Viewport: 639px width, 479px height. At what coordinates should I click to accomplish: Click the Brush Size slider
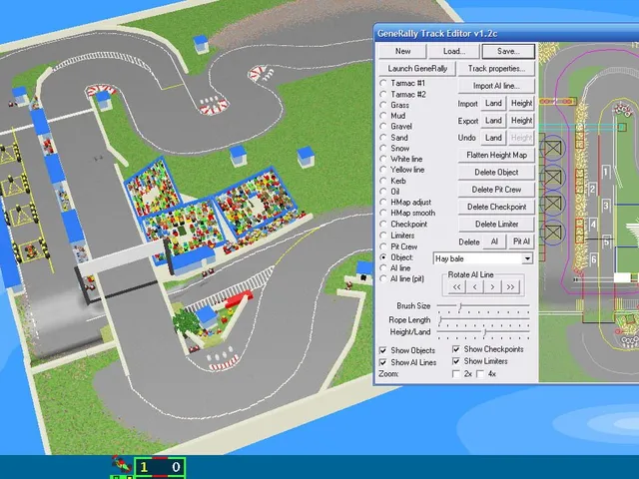[x=483, y=306]
